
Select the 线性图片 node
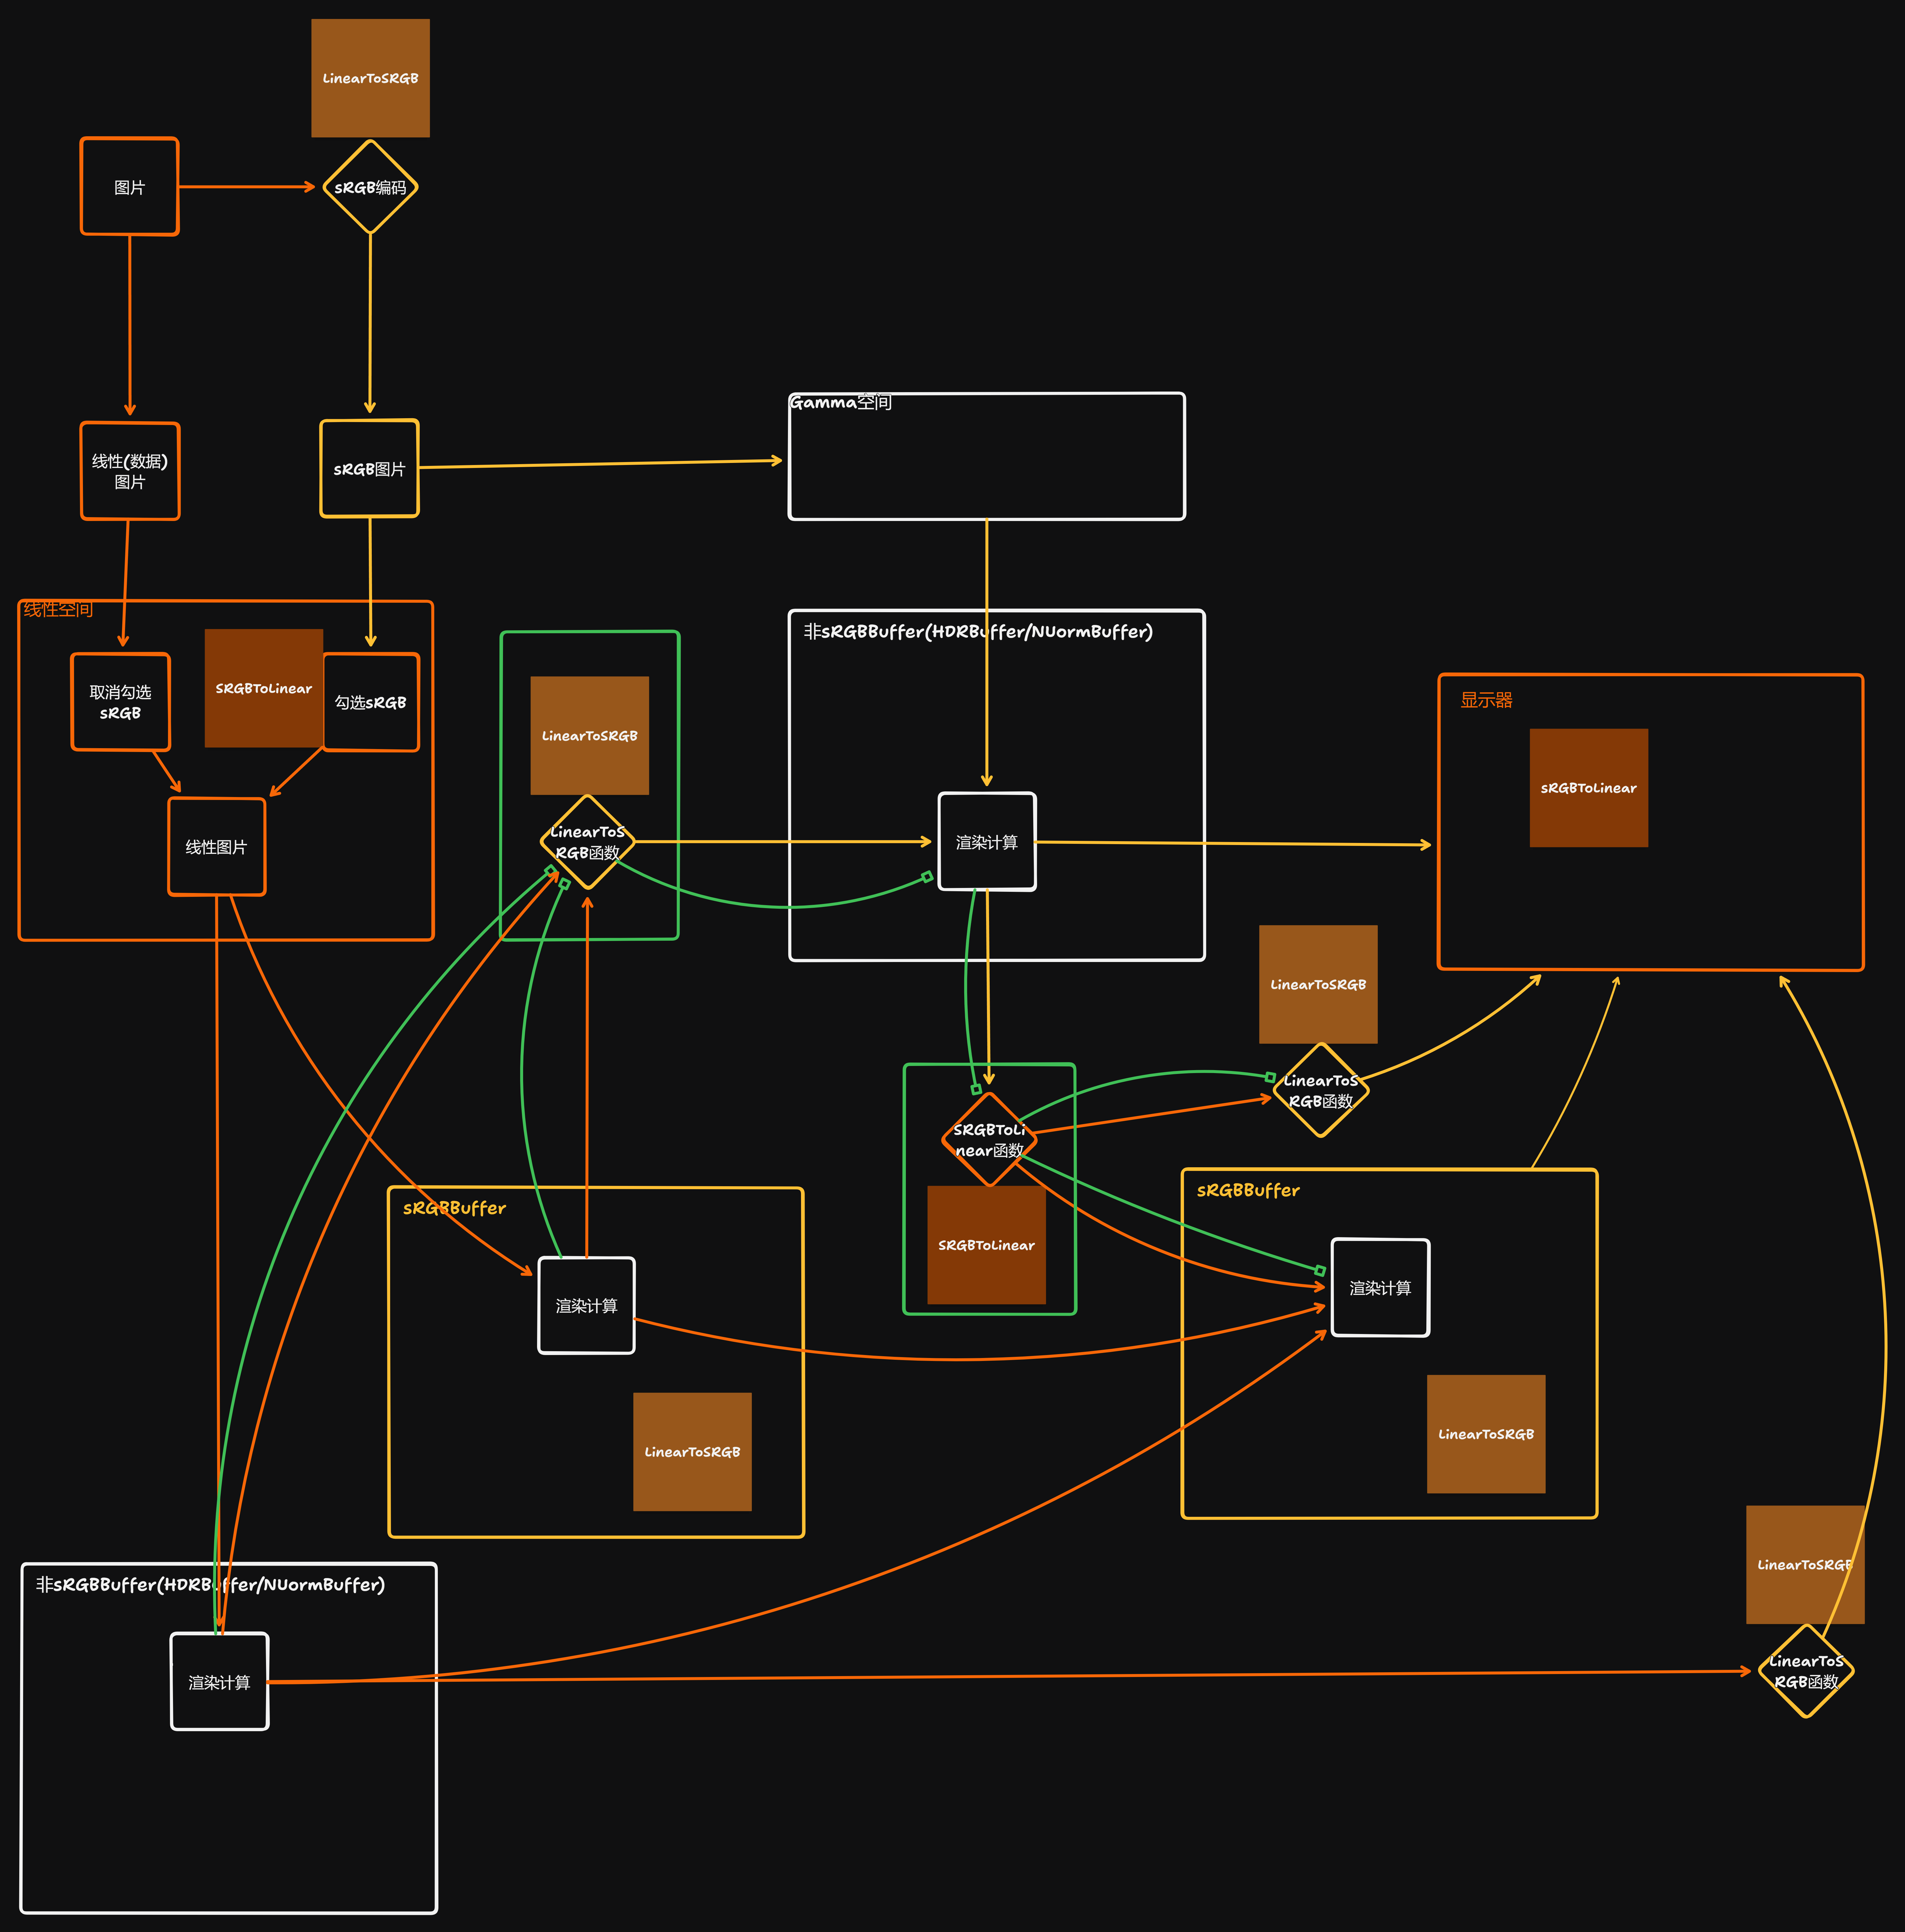click(x=216, y=847)
